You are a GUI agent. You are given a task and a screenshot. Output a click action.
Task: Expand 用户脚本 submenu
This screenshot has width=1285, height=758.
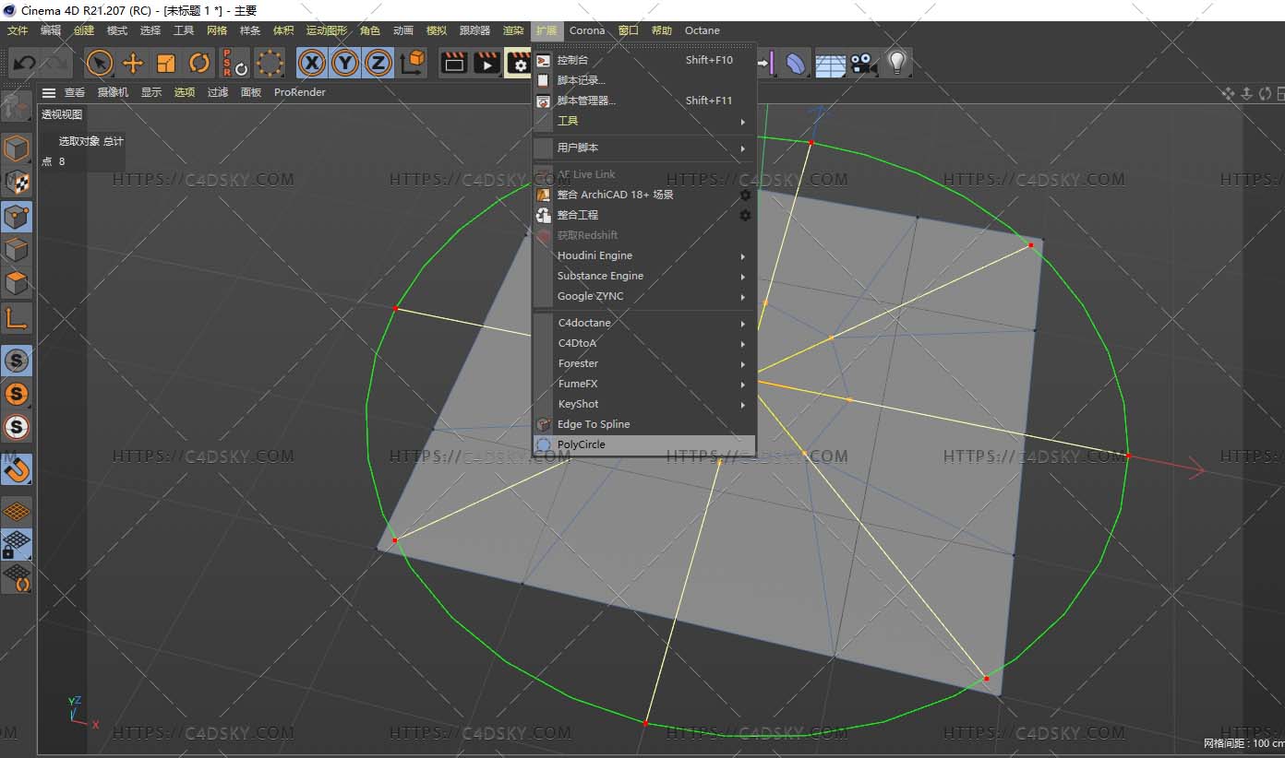click(644, 148)
